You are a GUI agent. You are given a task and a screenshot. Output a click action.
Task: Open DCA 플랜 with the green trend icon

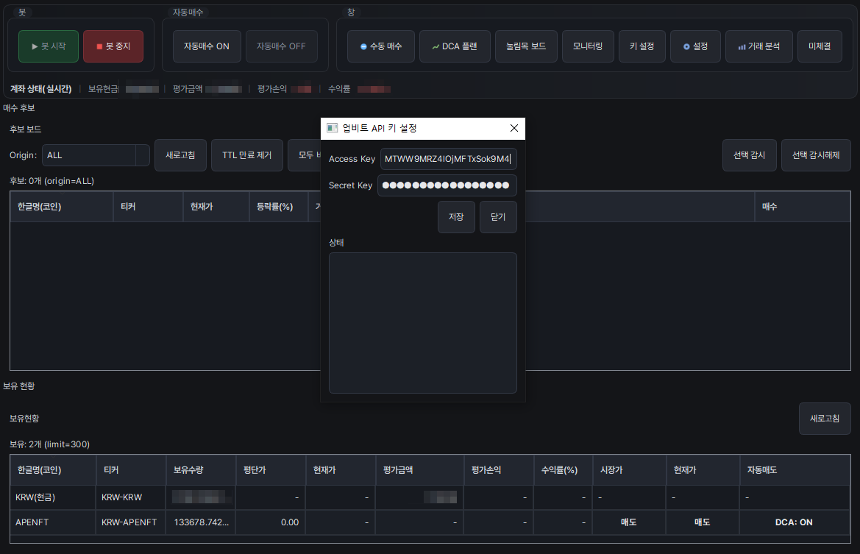pyautogui.click(x=455, y=46)
